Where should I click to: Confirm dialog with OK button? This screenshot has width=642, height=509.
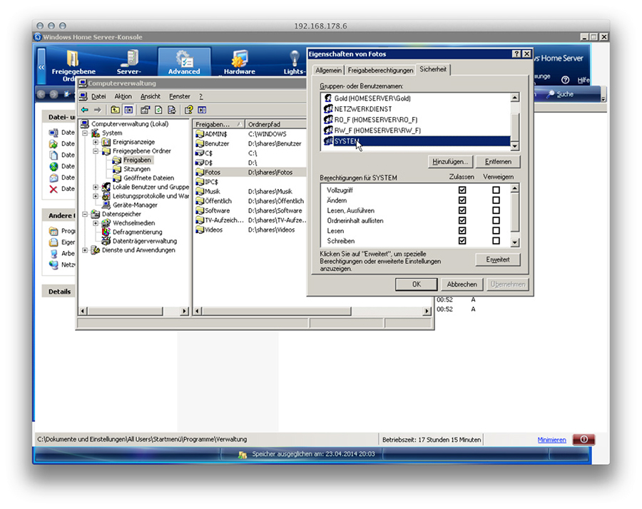[x=417, y=284]
